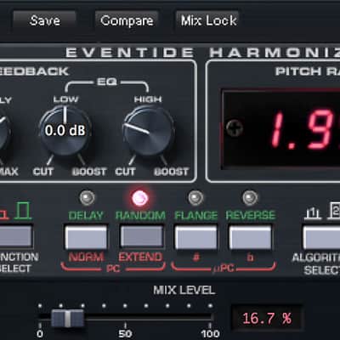Image resolution: width=340 pixels, height=340 pixels.
Task: Click the green DELAY label
Action: (x=86, y=216)
